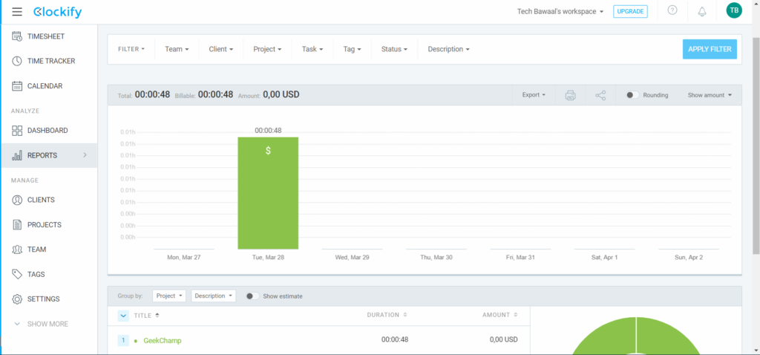Open Calendar from the sidebar

point(45,86)
